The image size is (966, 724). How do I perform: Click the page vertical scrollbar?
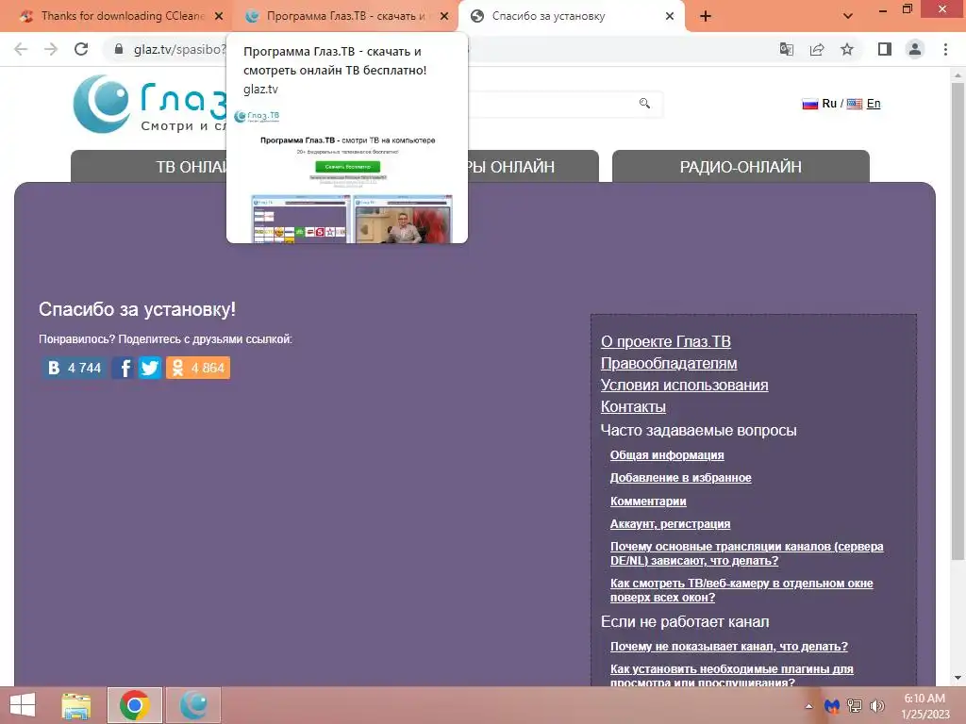pyautogui.click(x=958, y=321)
